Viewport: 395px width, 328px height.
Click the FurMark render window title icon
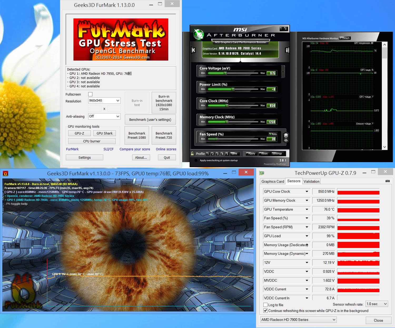pyautogui.click(x=6, y=173)
